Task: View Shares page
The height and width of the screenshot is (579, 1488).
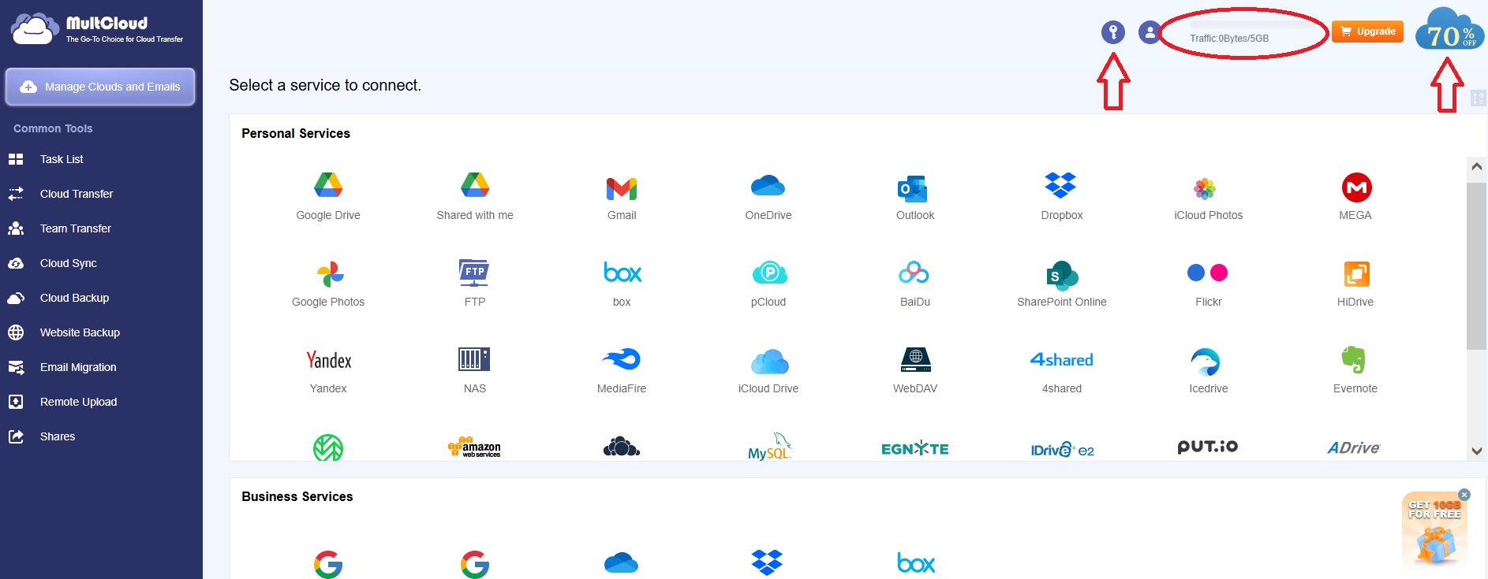Action: [x=58, y=436]
